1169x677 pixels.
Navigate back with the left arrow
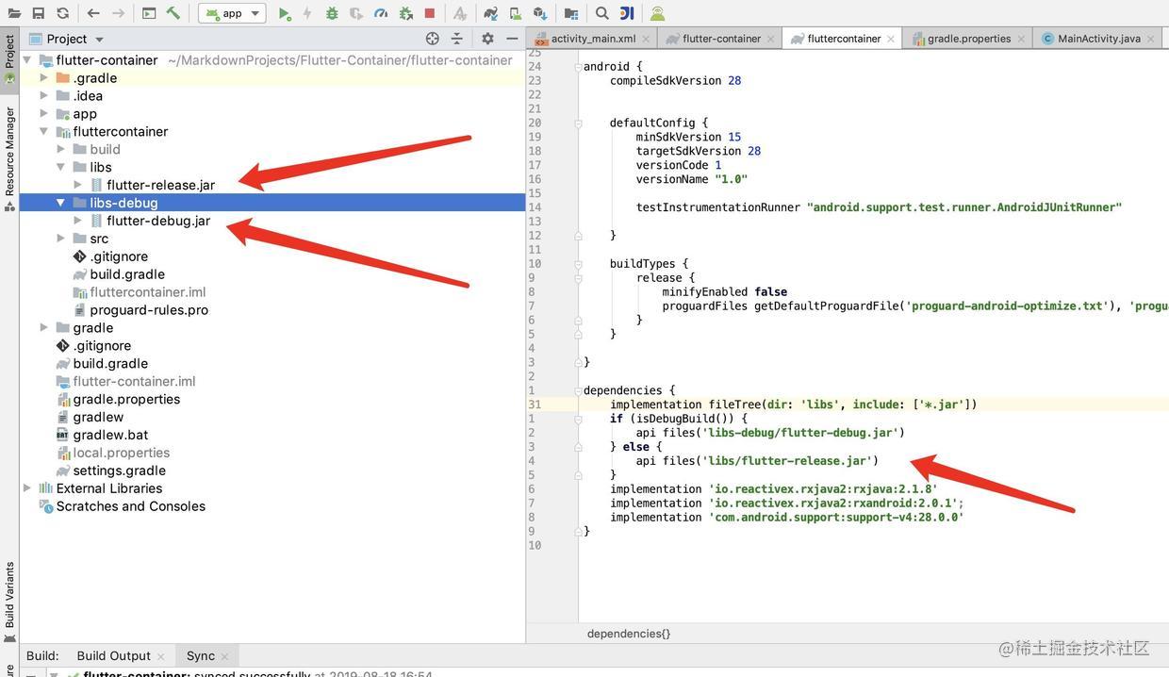tap(93, 13)
